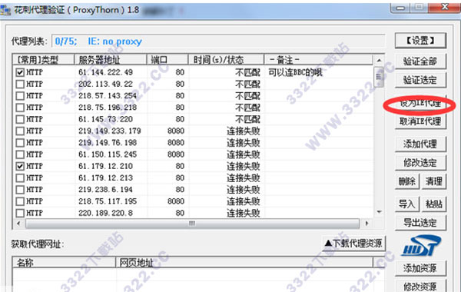
Task: Sort by 服务器地址 column header
Action: pyautogui.click(x=110, y=60)
